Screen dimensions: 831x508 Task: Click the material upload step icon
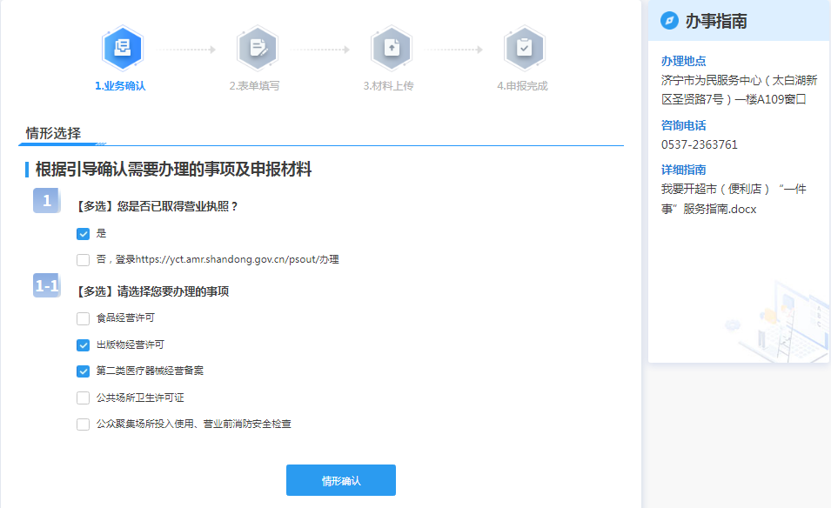click(390, 48)
